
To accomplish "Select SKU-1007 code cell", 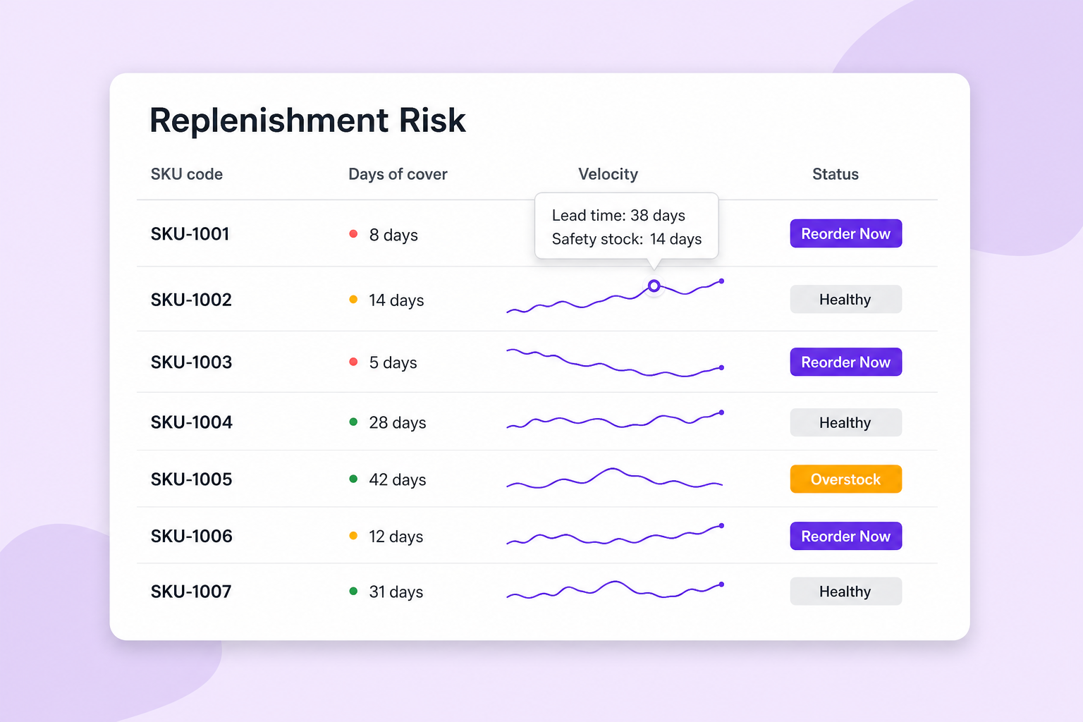I will (x=191, y=591).
